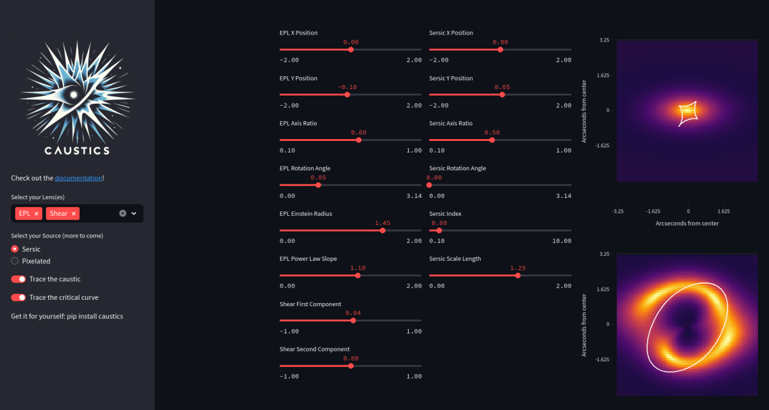Open the documentation link

78,178
